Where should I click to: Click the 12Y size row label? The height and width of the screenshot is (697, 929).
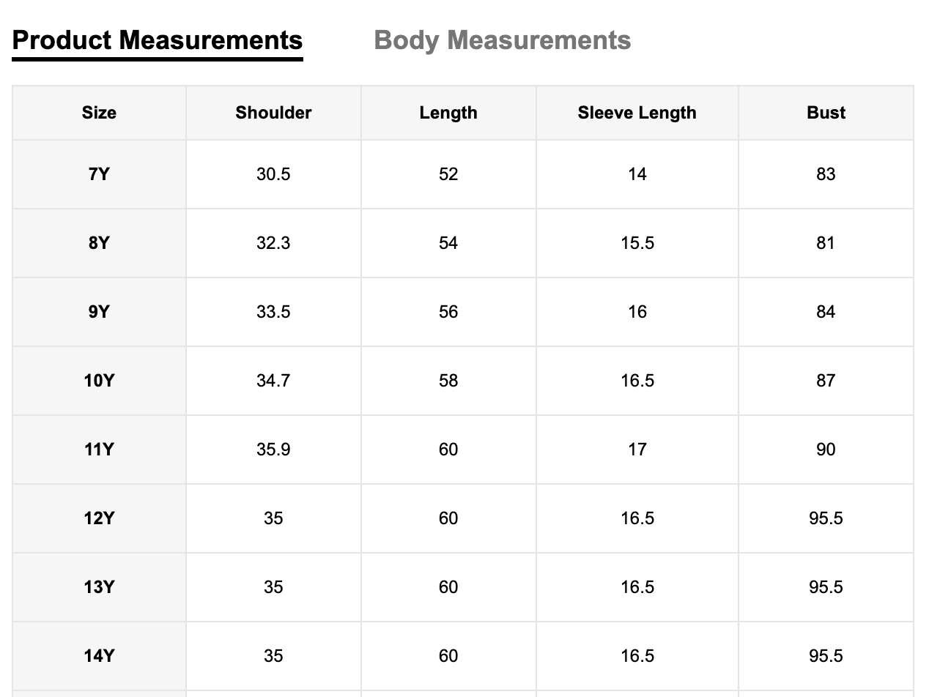pyautogui.click(x=99, y=518)
